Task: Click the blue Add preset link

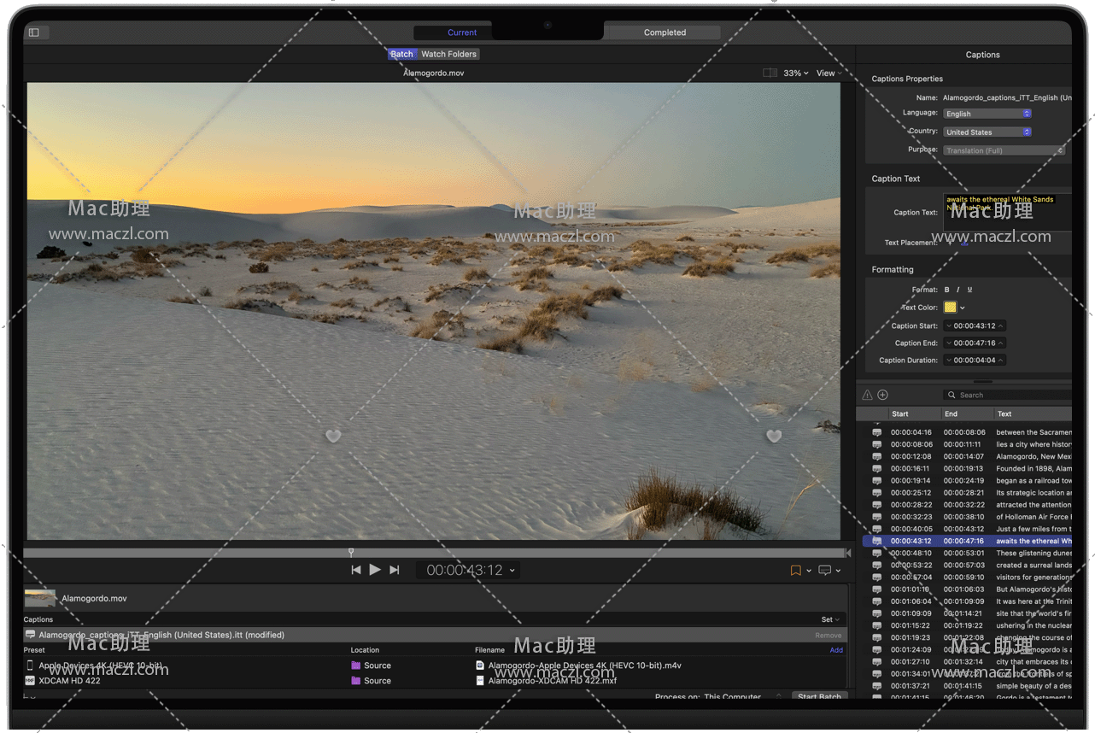Action: click(836, 650)
